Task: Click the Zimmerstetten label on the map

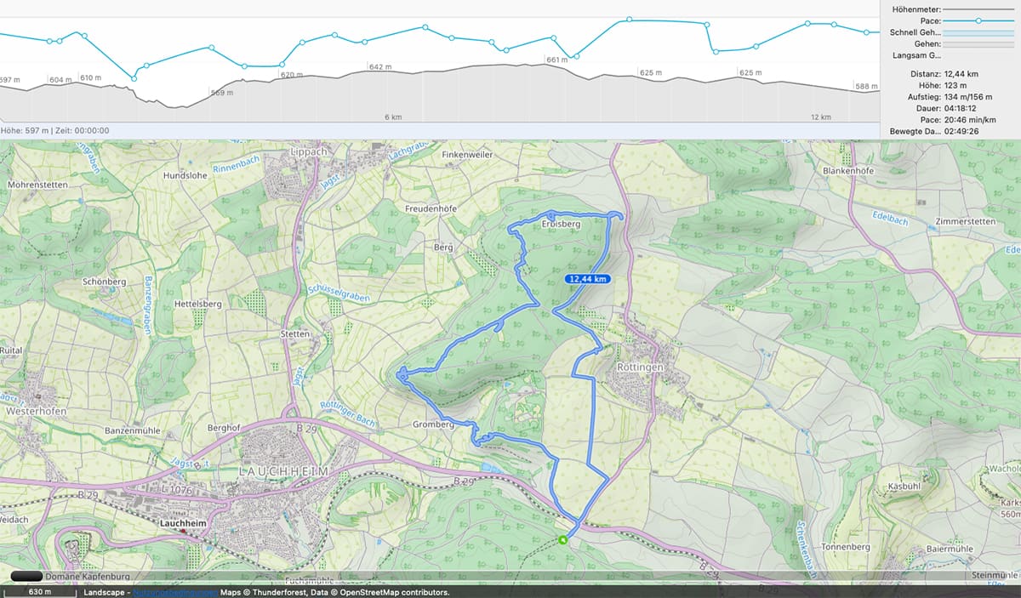Action: [965, 221]
